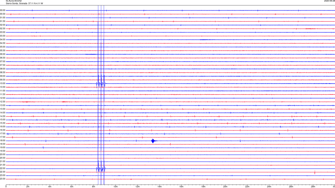The image size is (335, 188).
Task: Pick the '07:00' row label
Action: (2, 62)
